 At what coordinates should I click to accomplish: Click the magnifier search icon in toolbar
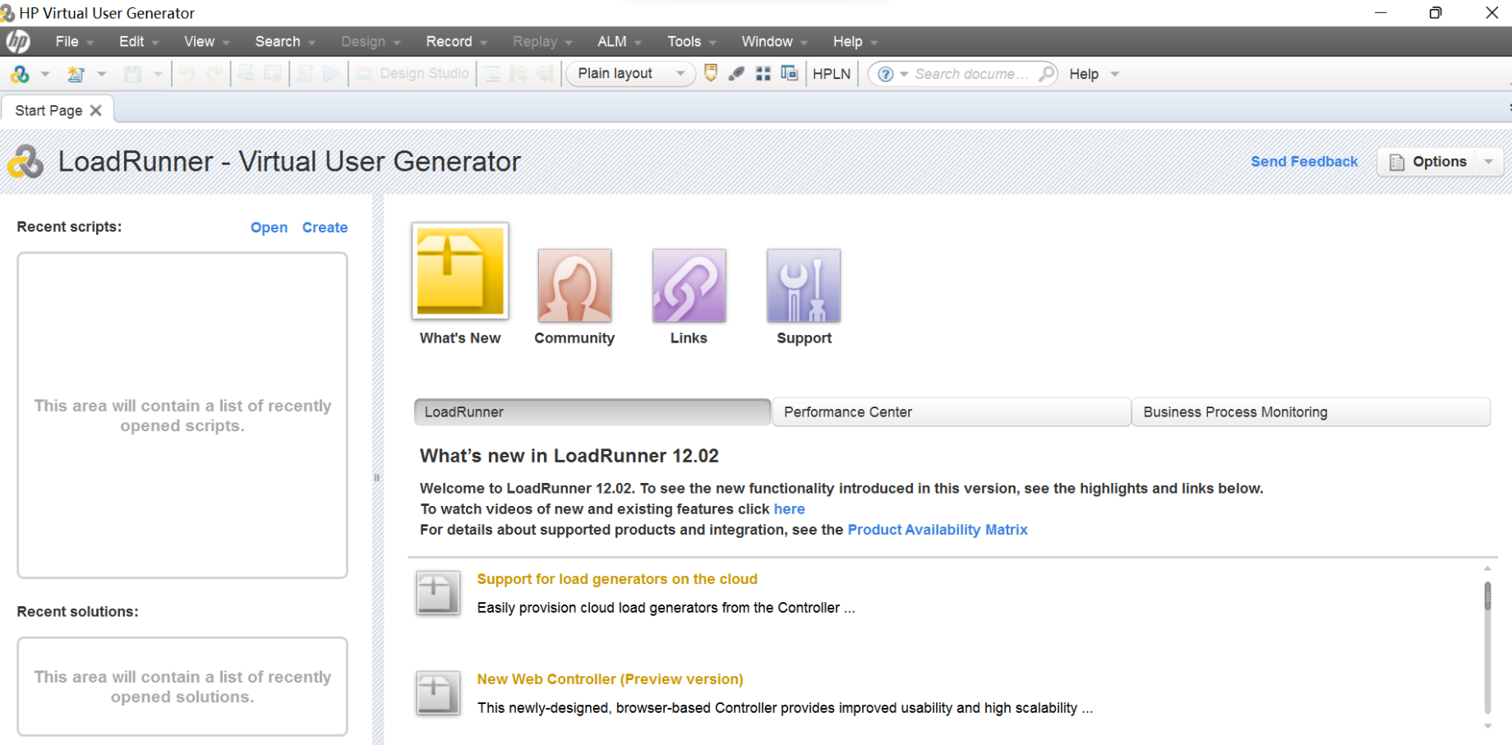point(1046,74)
